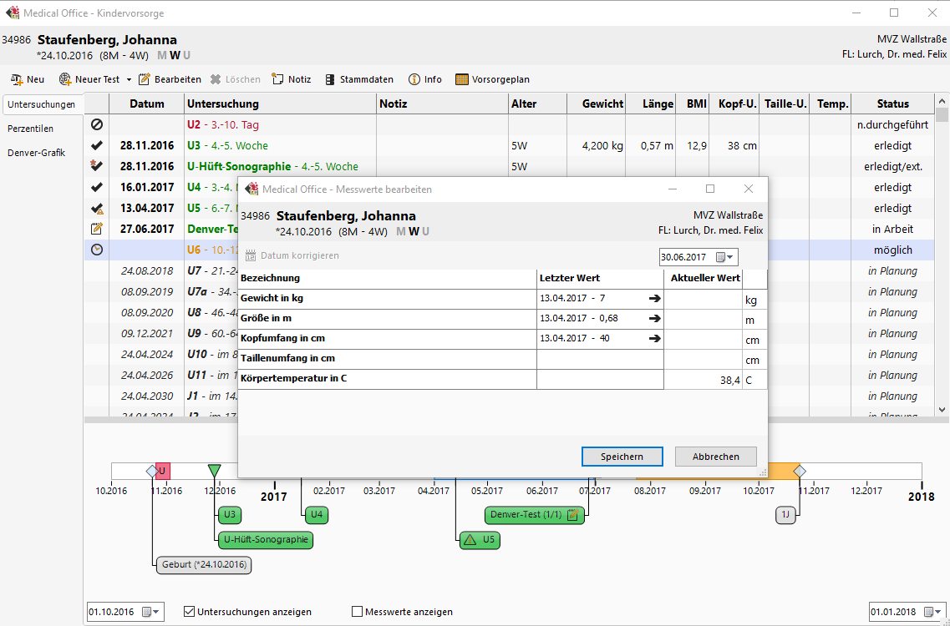Open the Vorsorgeplan schedule
The image size is (950, 626).
(492, 79)
